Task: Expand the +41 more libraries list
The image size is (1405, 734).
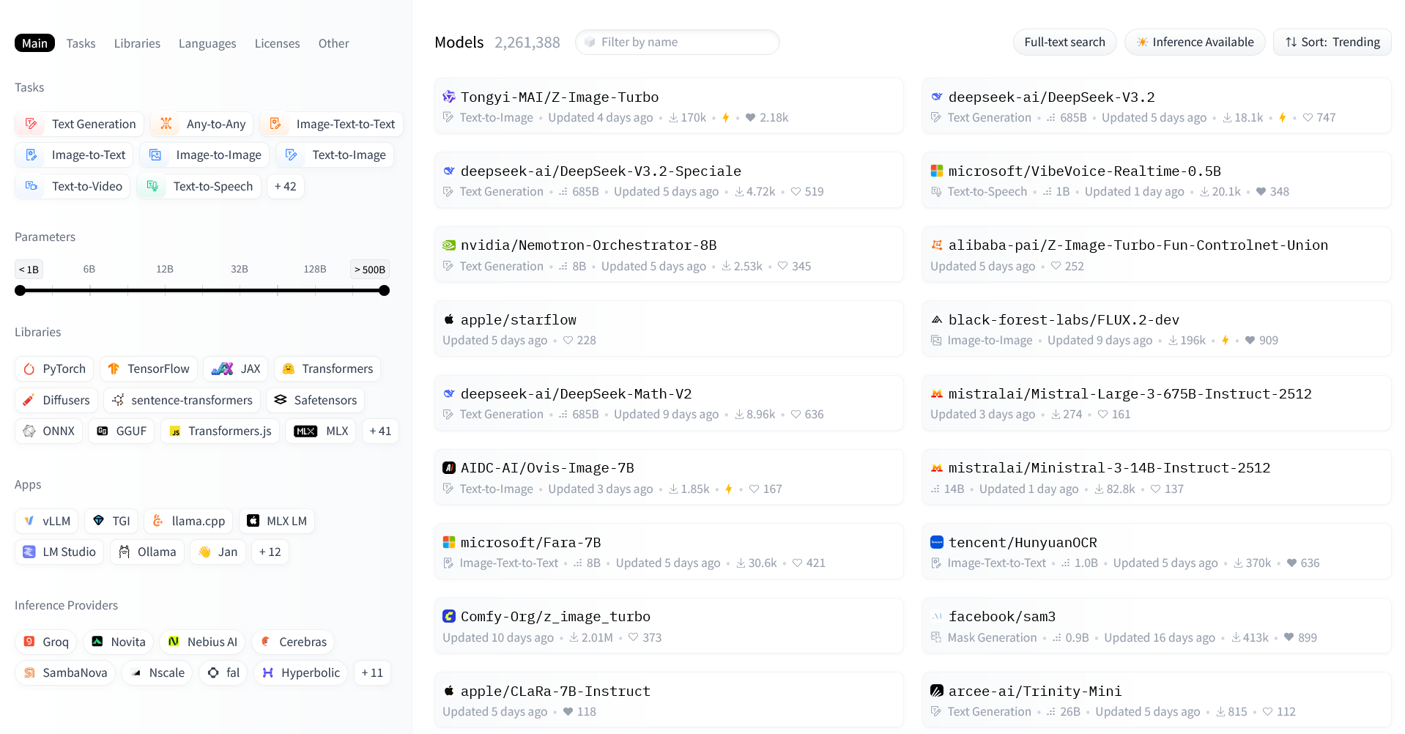Action: click(379, 431)
